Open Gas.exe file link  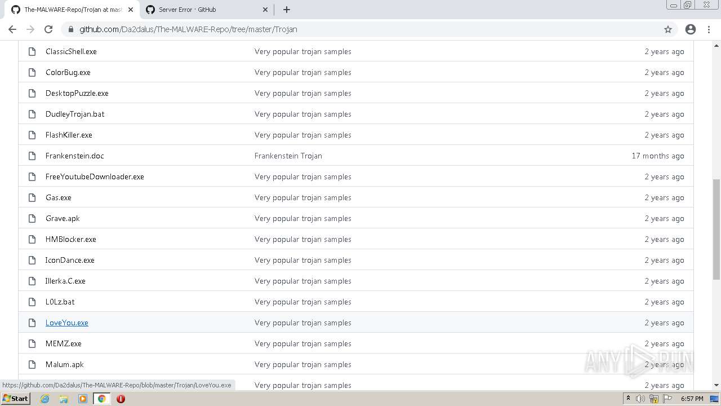pos(59,197)
